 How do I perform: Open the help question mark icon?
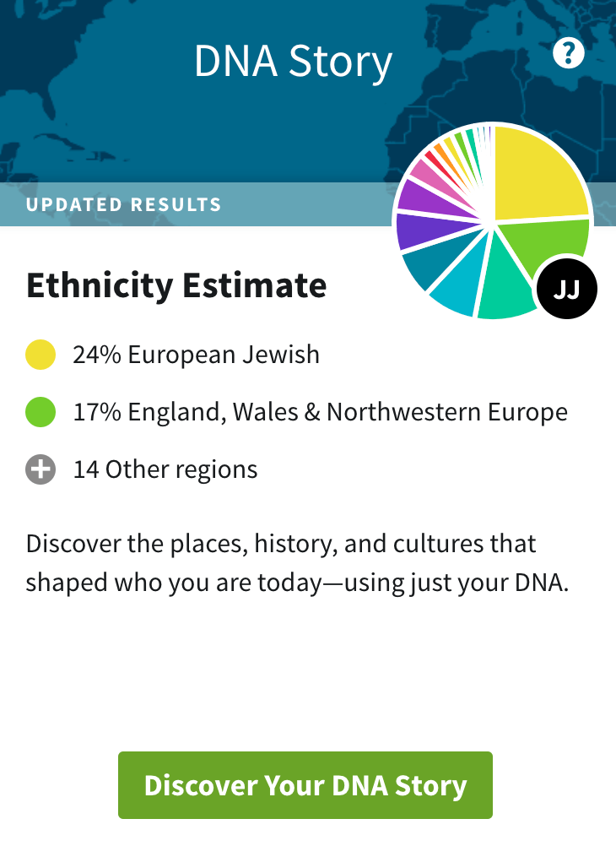568,54
